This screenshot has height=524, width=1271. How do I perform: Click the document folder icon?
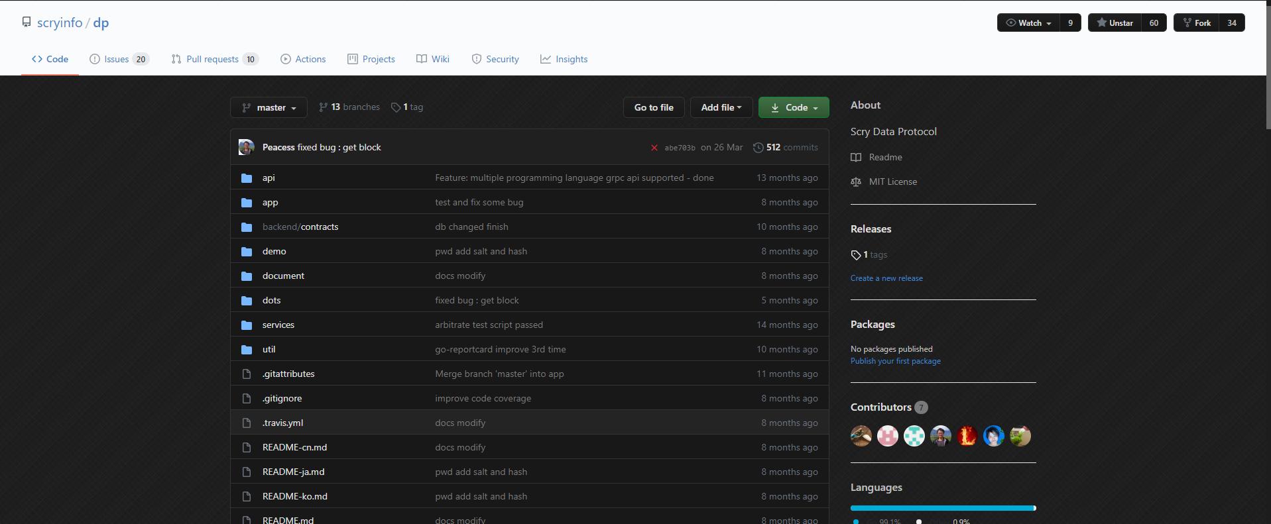point(247,276)
